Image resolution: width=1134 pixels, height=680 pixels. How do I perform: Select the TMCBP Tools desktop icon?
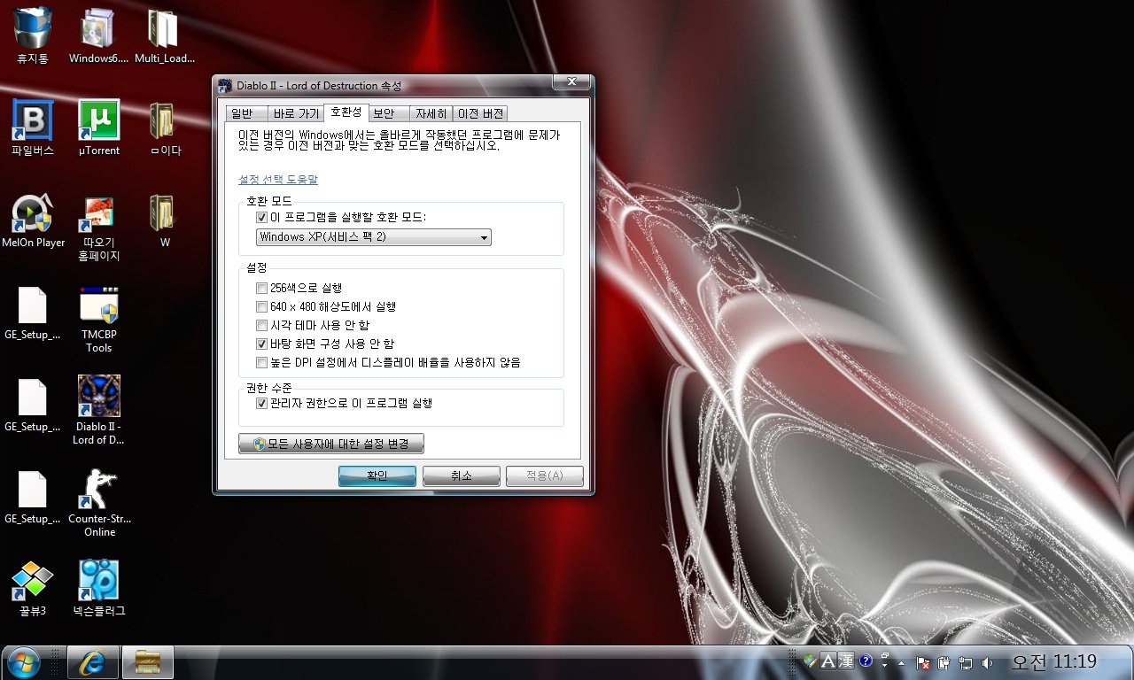pyautogui.click(x=98, y=319)
